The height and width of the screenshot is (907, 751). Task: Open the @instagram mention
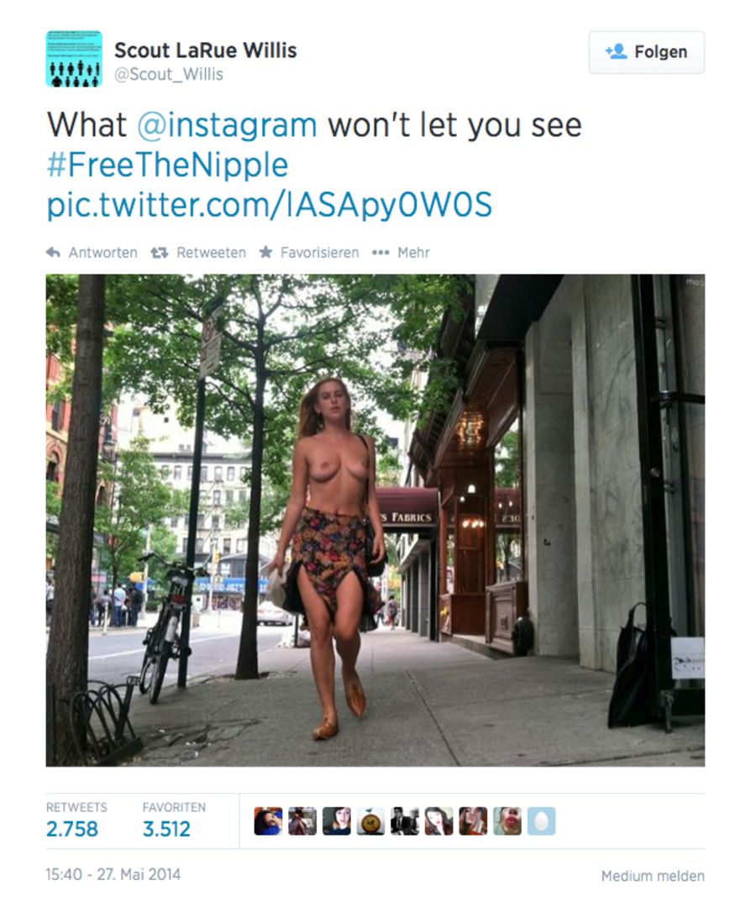(227, 126)
